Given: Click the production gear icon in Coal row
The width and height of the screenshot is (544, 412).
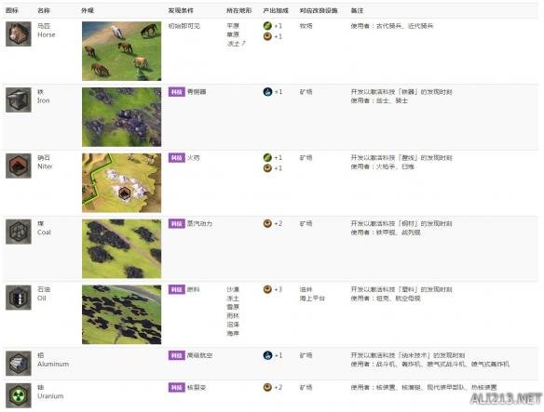Looking at the screenshot, I should [267, 223].
